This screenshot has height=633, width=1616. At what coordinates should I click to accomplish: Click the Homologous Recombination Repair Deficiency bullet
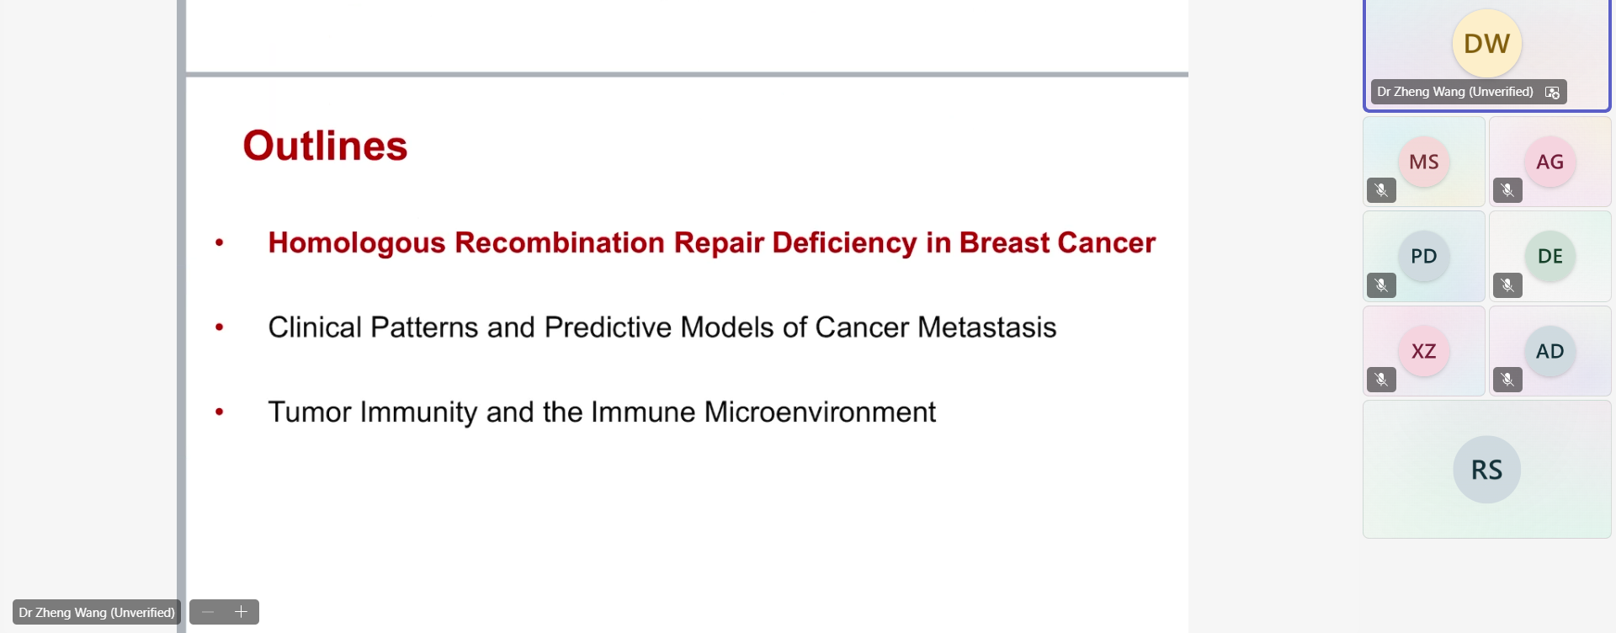[711, 242]
